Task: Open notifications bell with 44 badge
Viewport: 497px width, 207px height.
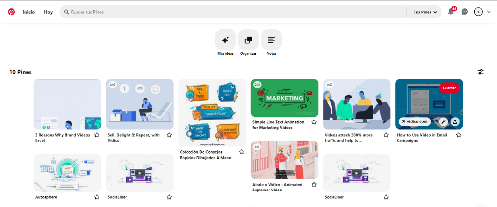Action: [451, 12]
